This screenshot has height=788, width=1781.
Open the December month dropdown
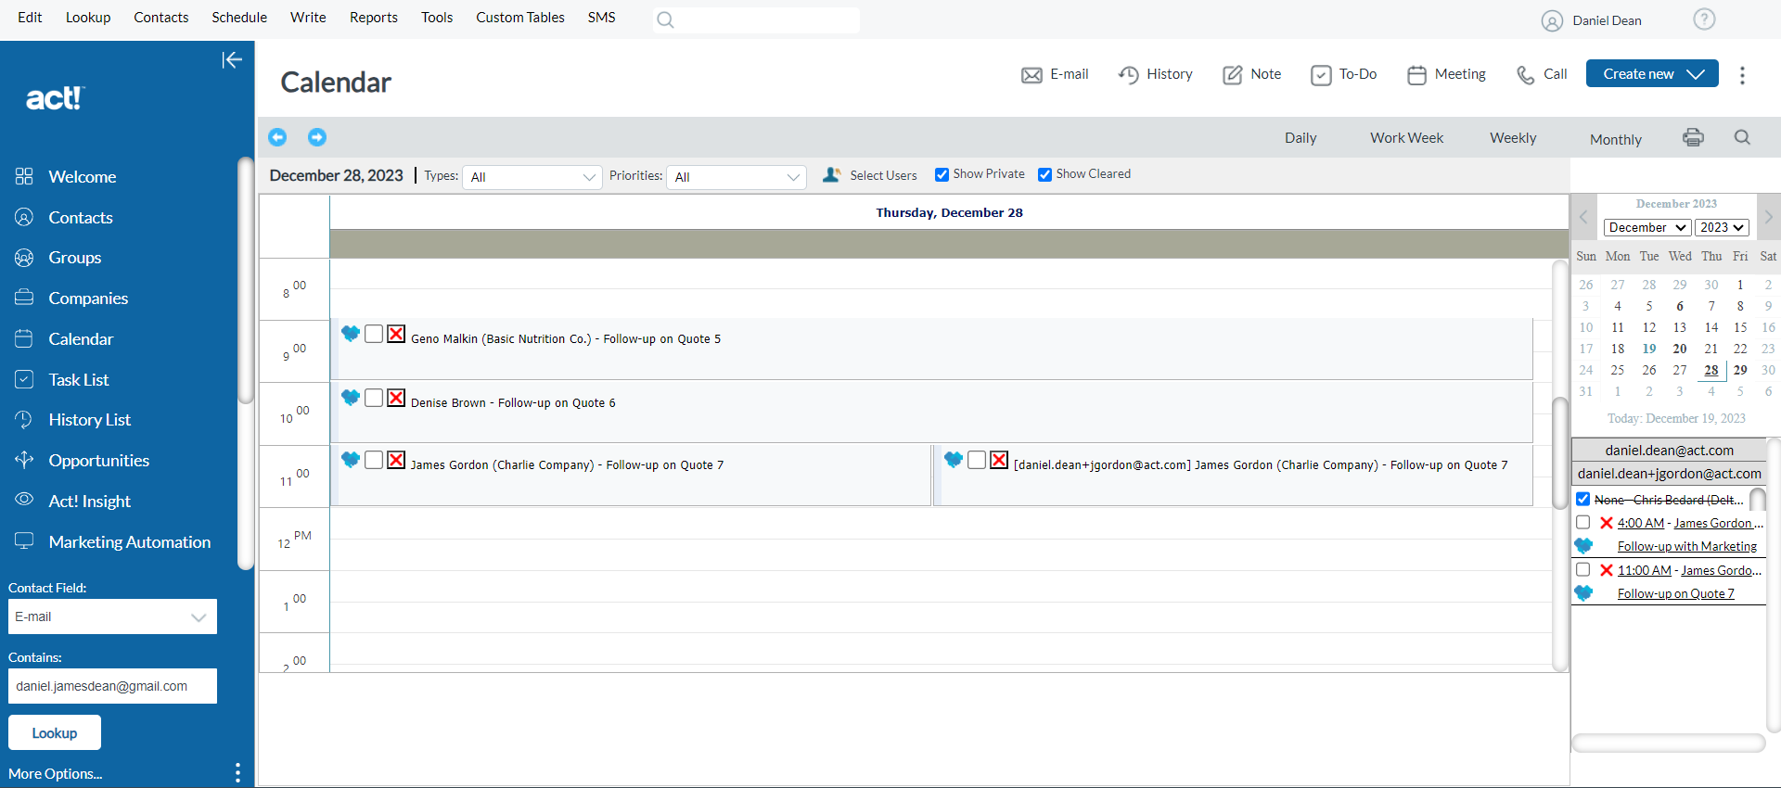click(x=1647, y=227)
